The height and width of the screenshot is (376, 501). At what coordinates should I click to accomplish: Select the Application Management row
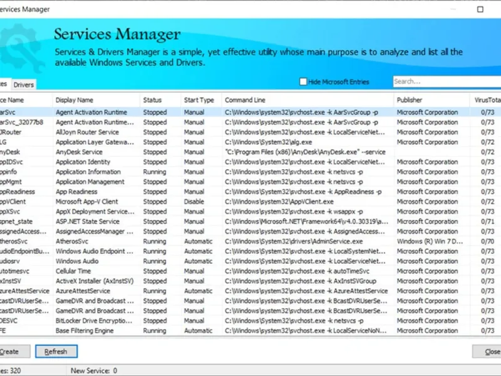coord(250,182)
